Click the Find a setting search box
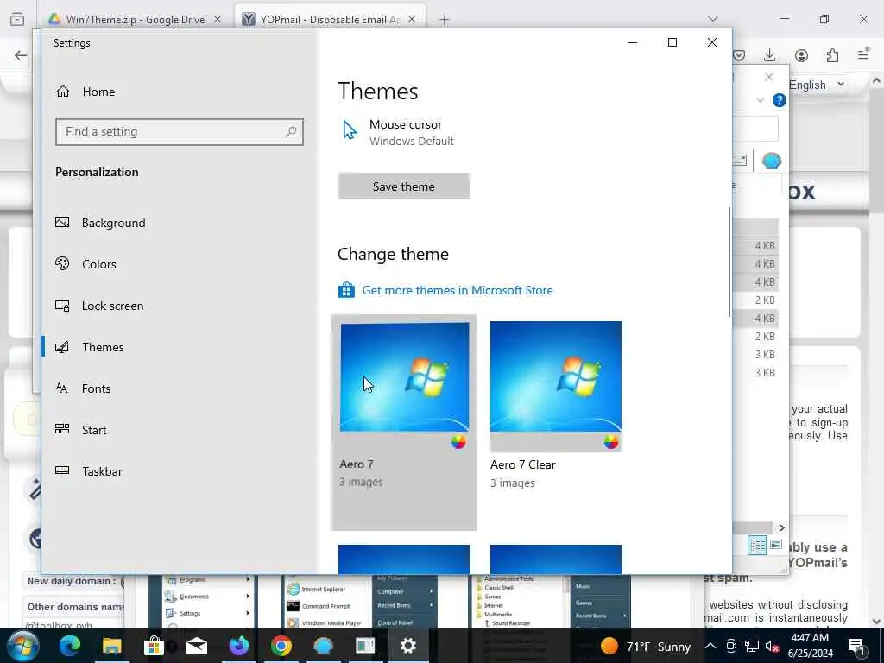Image resolution: width=884 pixels, height=663 pixels. pos(180,131)
